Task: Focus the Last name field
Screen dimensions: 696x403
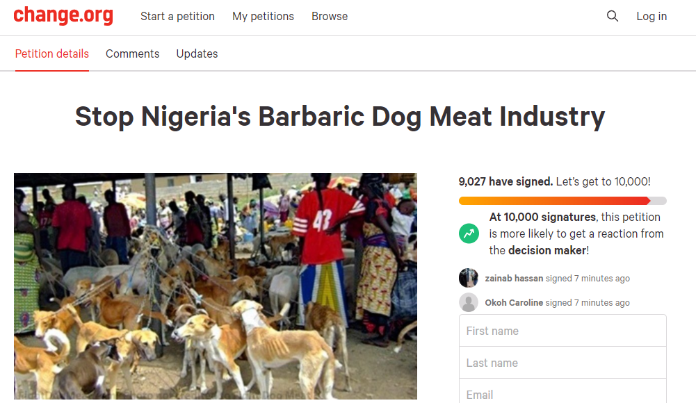Action: coord(563,363)
